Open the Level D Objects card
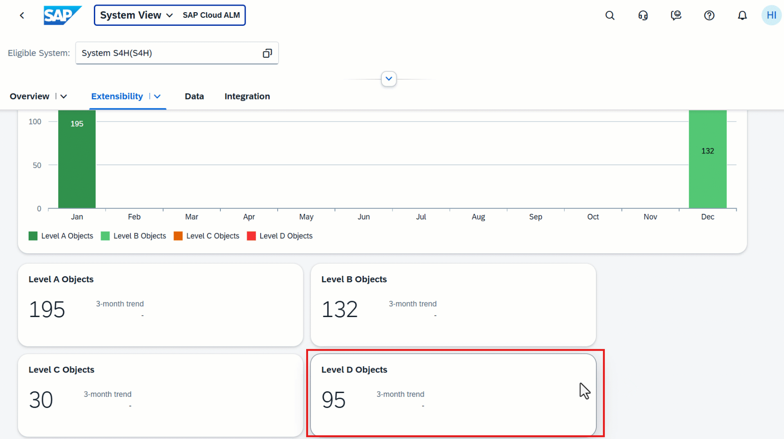This screenshot has height=439, width=784. coord(453,394)
